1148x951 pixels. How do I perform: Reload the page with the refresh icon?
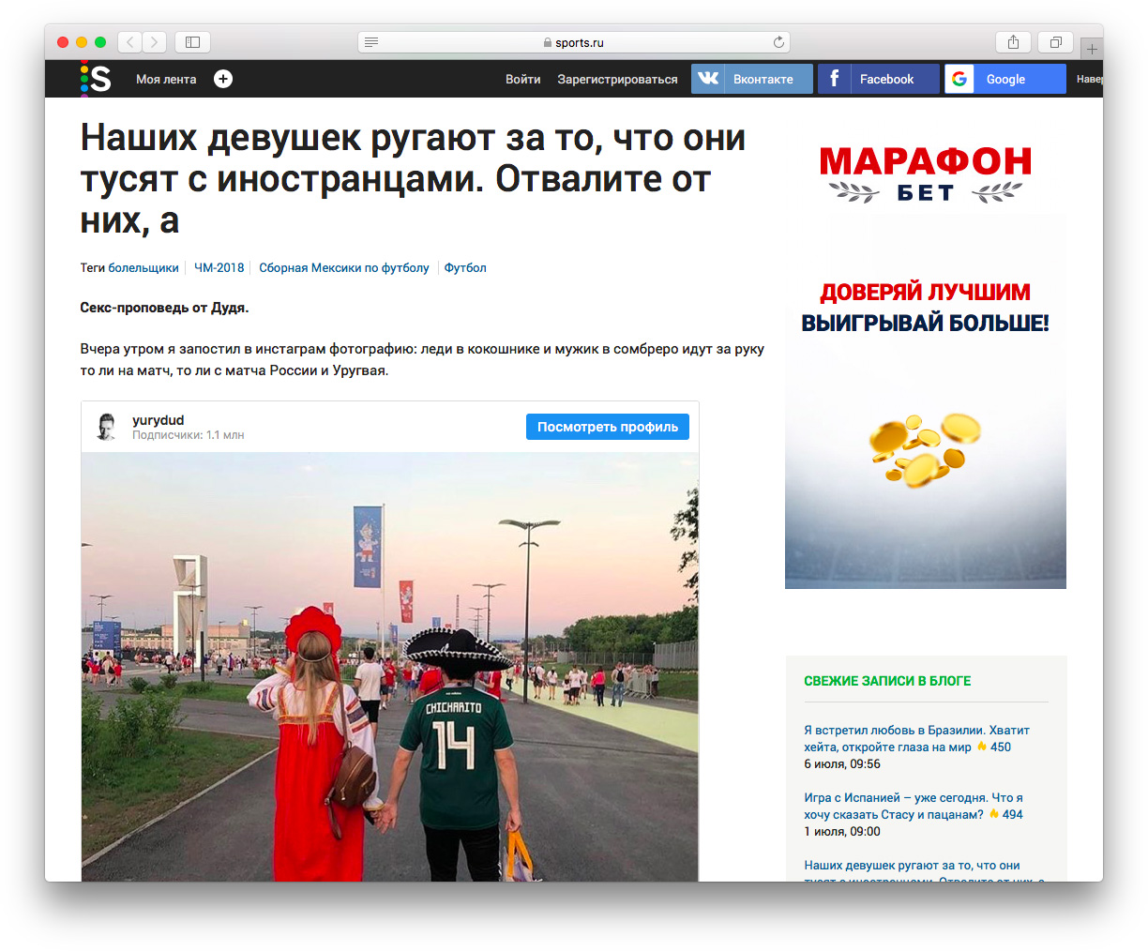778,42
